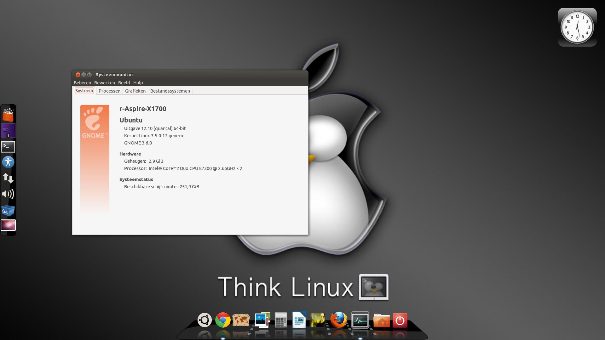This screenshot has height=340, width=605.
Task: Open the document writer icon in dock
Action: [299, 320]
